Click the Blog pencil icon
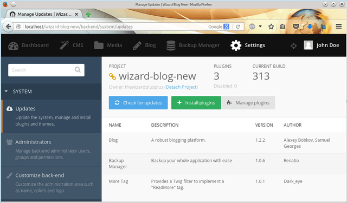The height and width of the screenshot is (203, 347). click(x=137, y=45)
